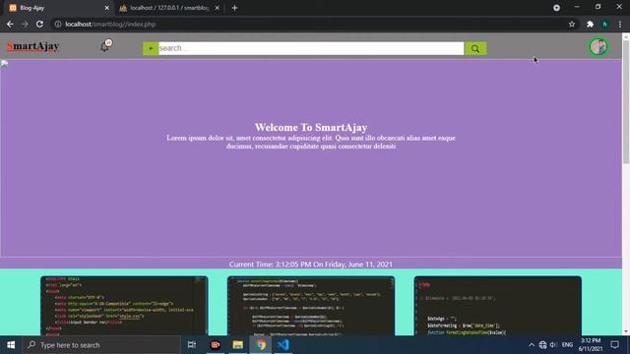This screenshot has width=630, height=354.
Task: Show hidden system tray icons
Action: pyautogui.click(x=532, y=345)
